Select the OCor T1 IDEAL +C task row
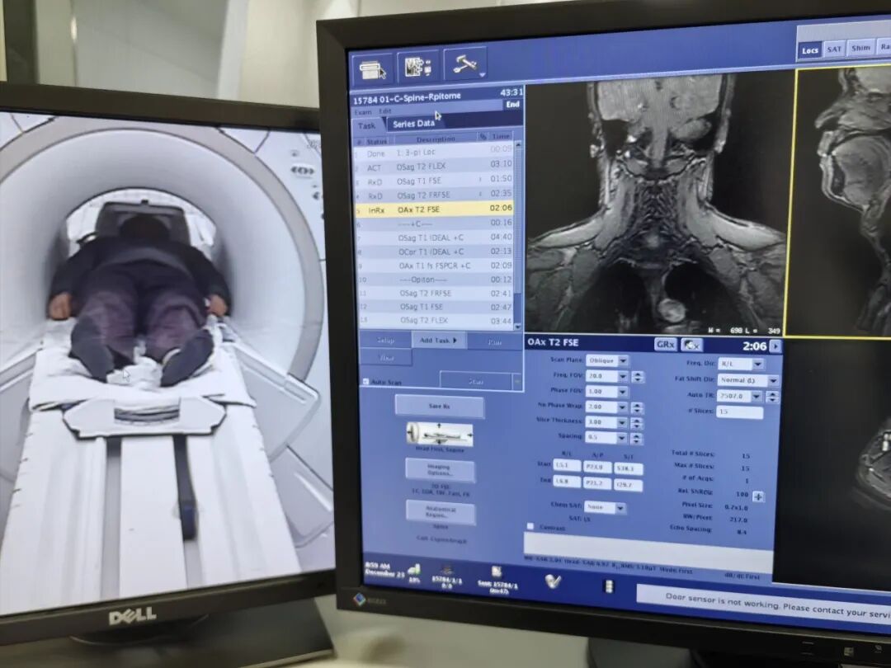Screen dimensions: 891x668 [x=435, y=252]
